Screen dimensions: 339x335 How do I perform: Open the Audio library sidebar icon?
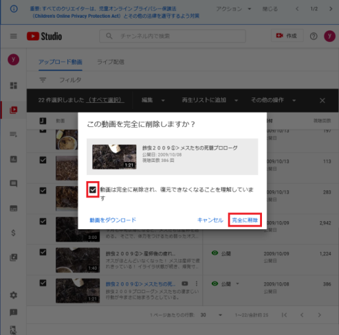tap(14, 257)
